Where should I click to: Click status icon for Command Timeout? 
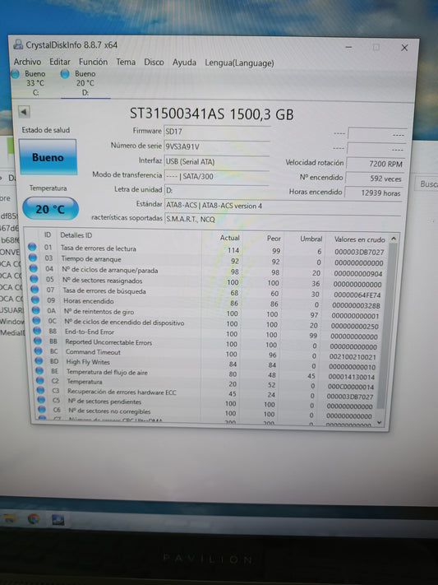(x=39, y=351)
